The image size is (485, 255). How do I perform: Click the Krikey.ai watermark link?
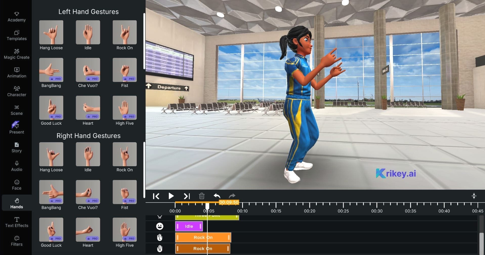[395, 174]
